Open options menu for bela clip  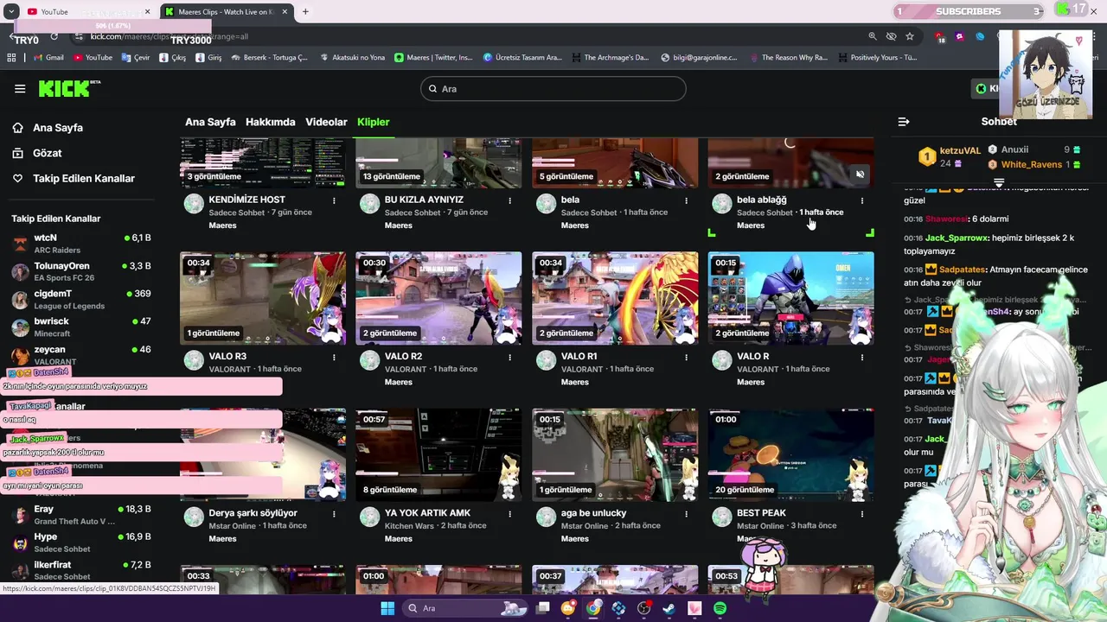(686, 200)
